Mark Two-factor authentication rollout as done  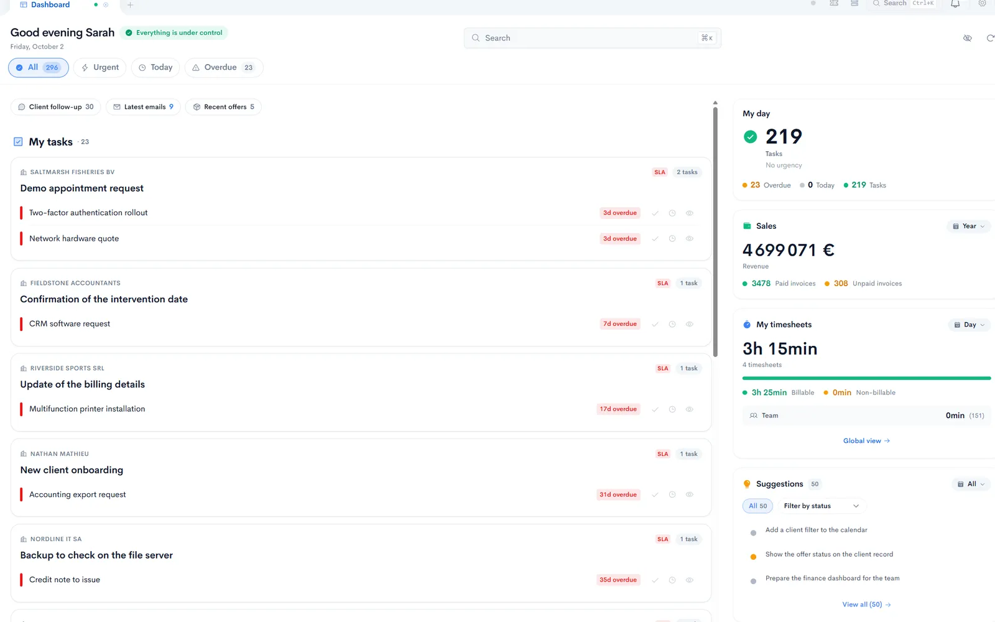click(655, 213)
